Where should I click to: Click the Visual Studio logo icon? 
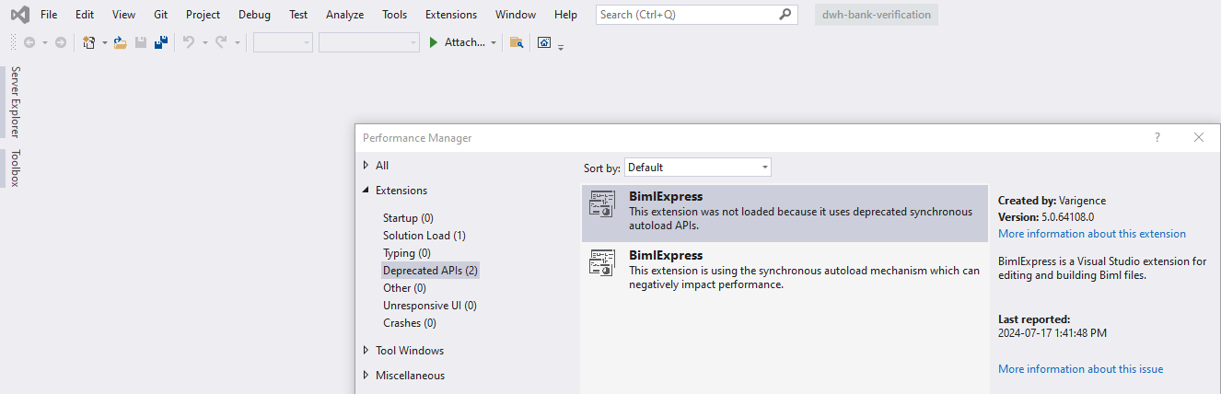18,15
